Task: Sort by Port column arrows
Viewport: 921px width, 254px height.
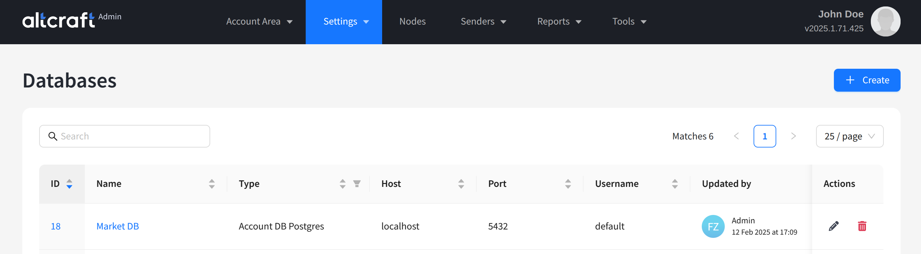Action: 568,184
